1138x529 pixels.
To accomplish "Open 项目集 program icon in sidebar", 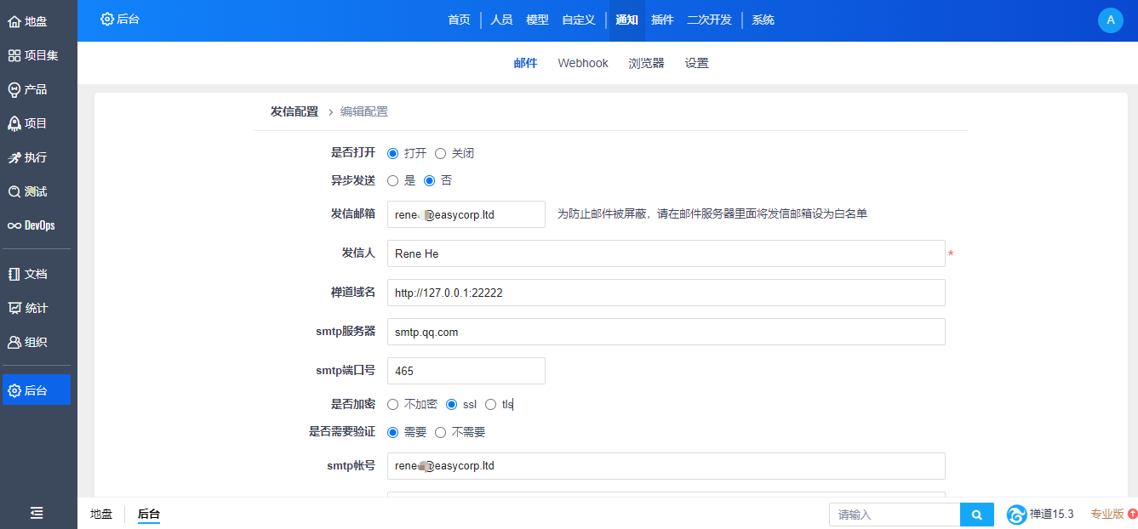I will click(14, 55).
